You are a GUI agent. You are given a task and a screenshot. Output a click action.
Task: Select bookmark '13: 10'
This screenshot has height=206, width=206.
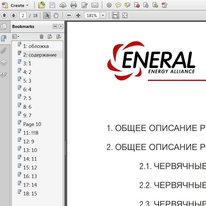tap(30, 150)
